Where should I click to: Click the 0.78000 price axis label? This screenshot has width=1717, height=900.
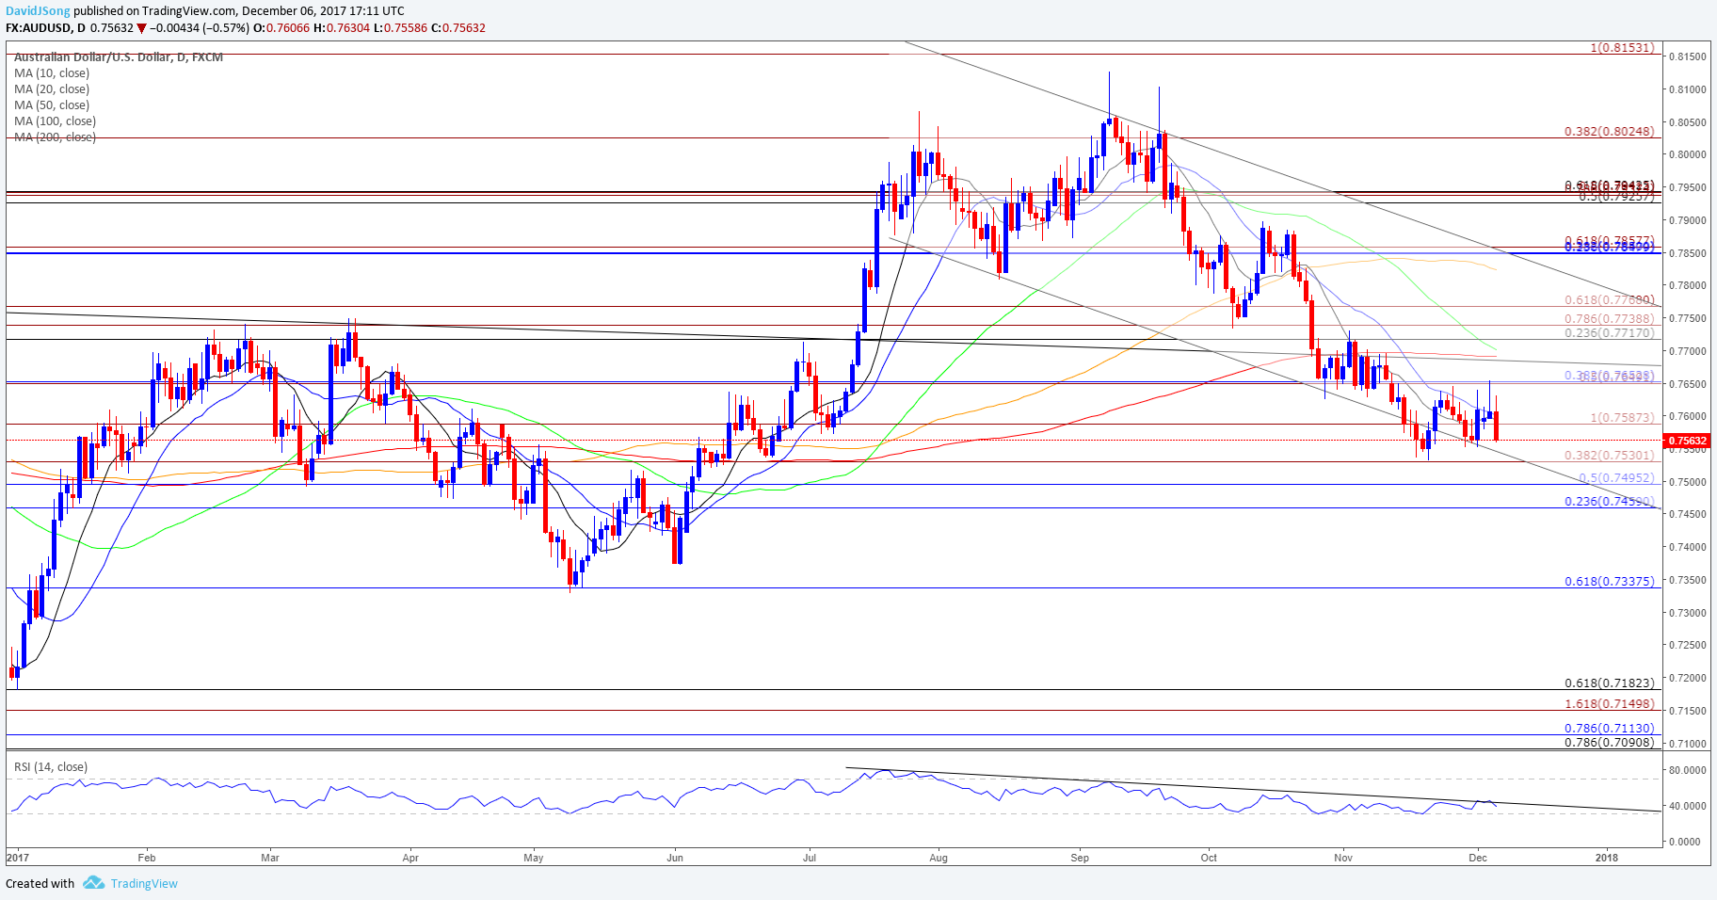coord(1687,285)
